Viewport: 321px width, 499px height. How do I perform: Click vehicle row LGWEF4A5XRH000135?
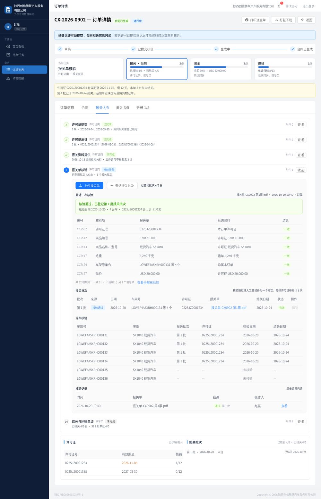[189, 370]
